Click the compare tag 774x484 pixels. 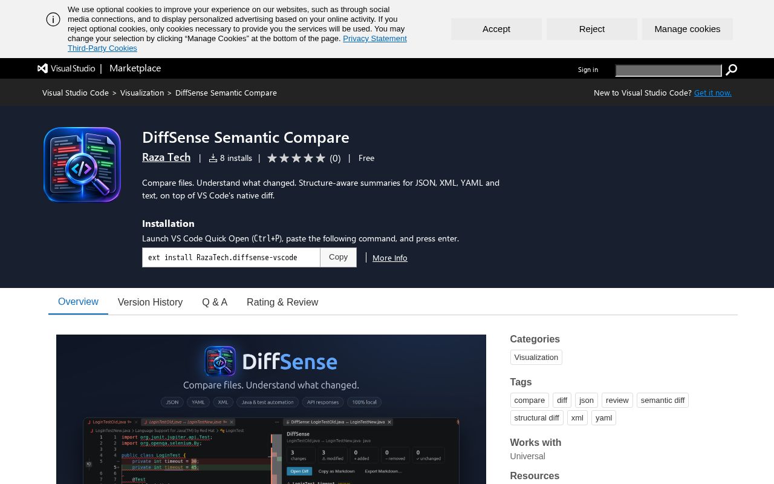pyautogui.click(x=530, y=401)
